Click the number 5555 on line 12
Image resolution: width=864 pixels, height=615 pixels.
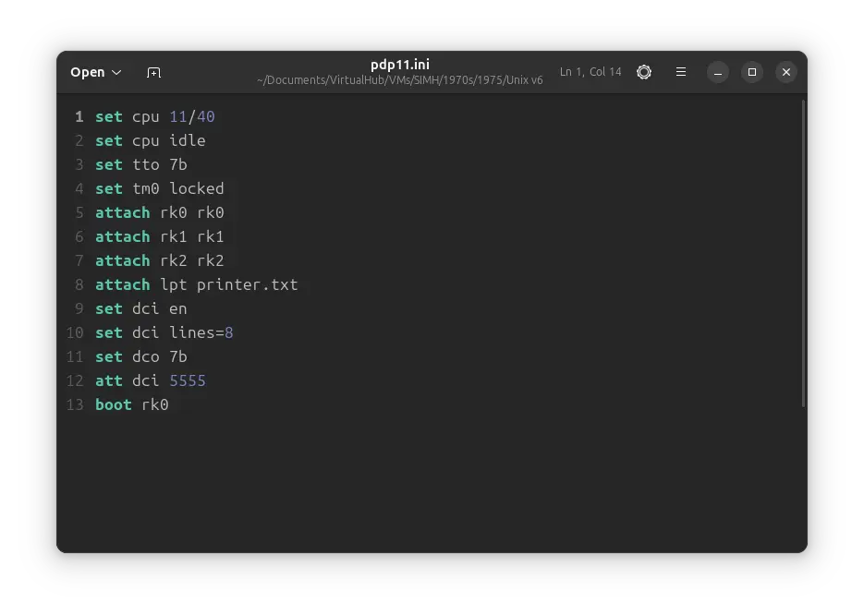[188, 380]
